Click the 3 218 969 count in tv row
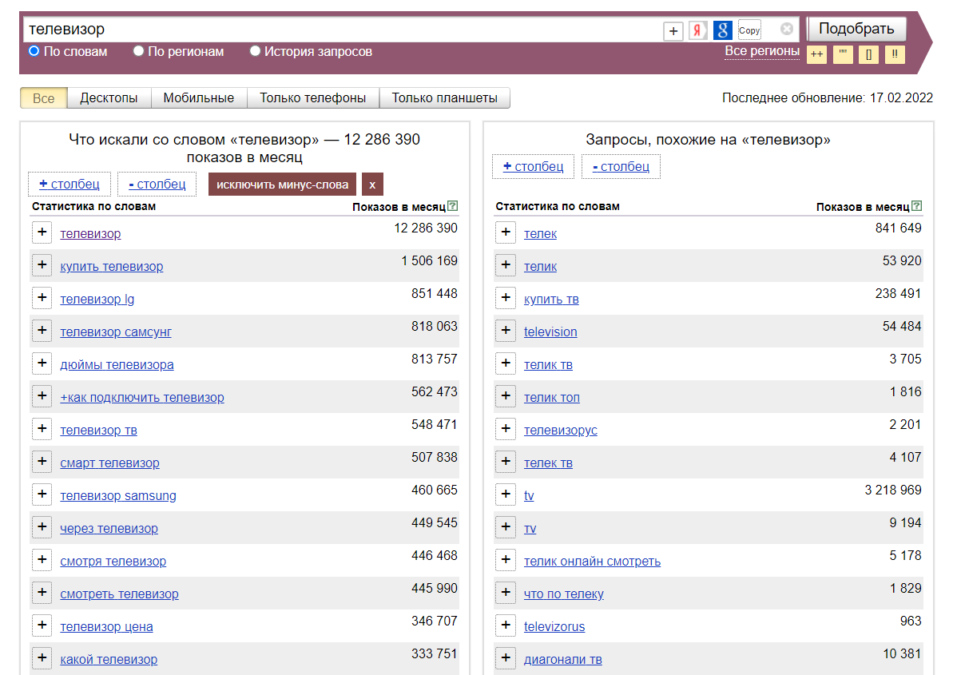 pos(893,490)
